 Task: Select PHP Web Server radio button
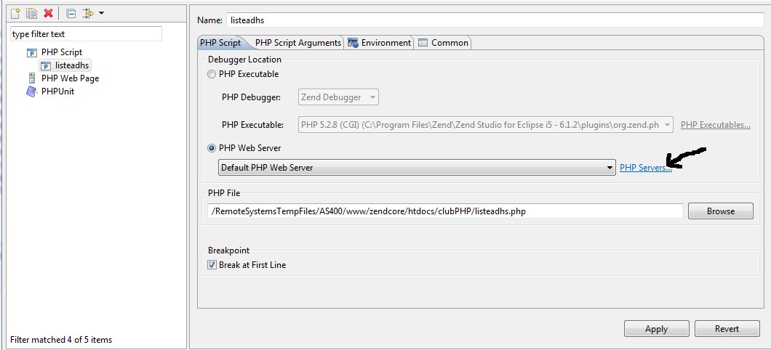212,147
